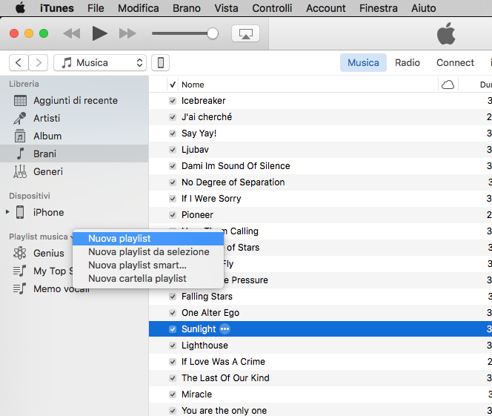Uncheck the Sunlight song checkbox
Screen dimensions: 492x416
pos(173,329)
